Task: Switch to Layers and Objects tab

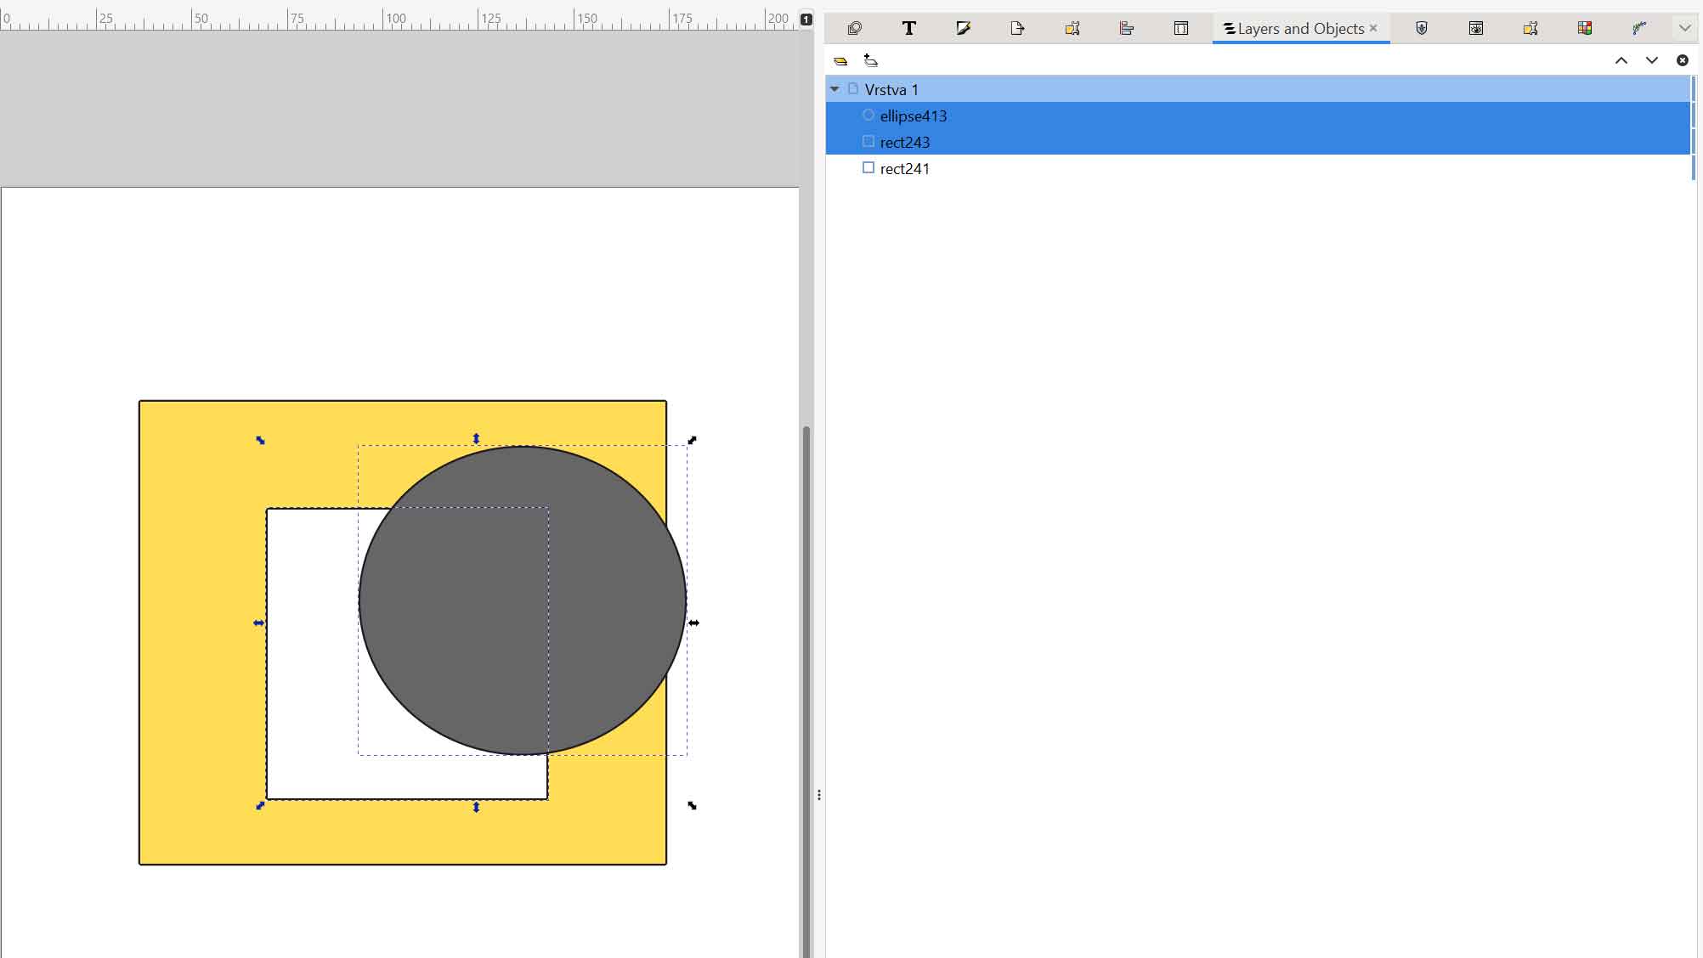Action: (1300, 28)
